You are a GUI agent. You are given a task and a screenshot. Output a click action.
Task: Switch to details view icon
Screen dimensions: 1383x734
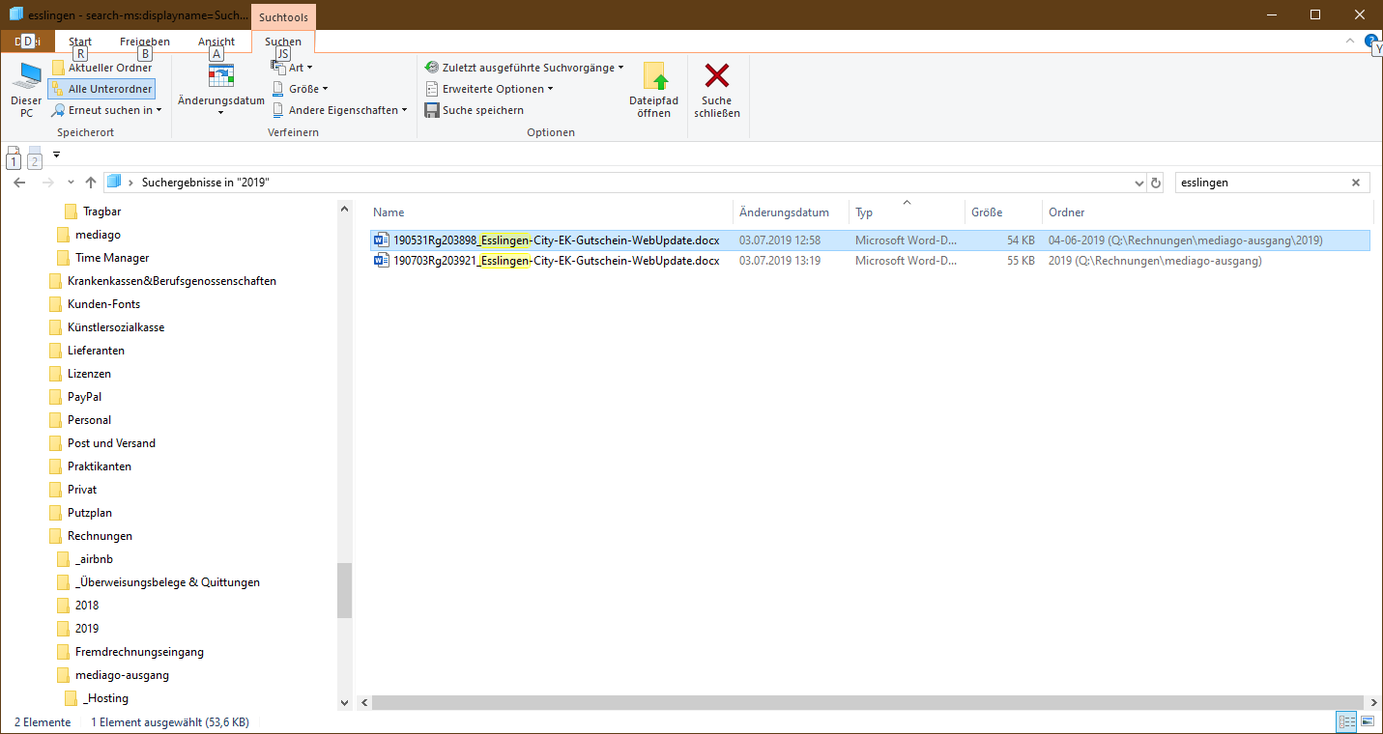click(x=1346, y=721)
